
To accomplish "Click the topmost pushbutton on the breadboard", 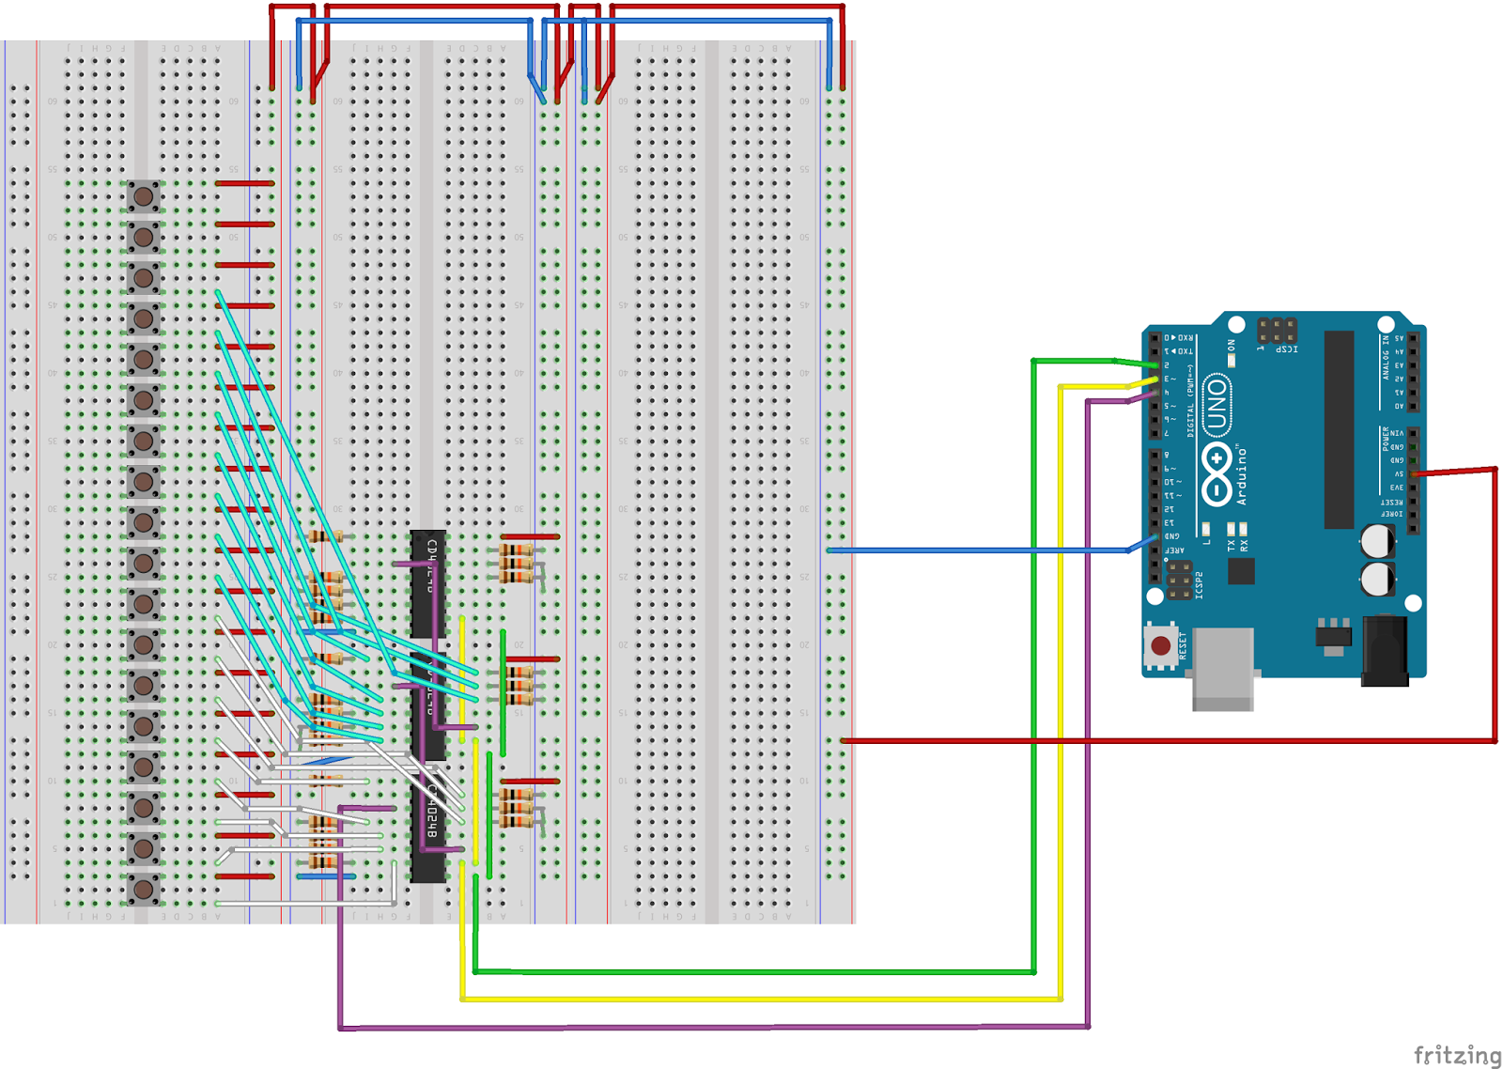I will tap(143, 197).
